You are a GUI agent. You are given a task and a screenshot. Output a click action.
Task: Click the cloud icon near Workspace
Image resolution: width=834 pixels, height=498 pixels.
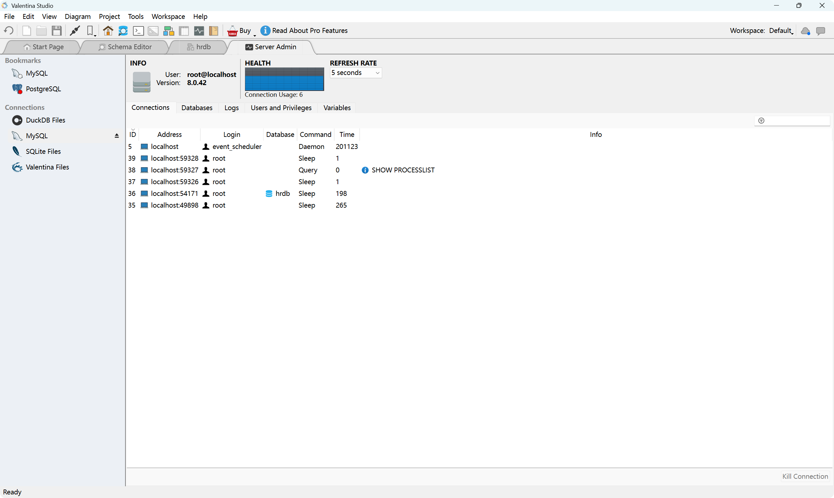[x=805, y=31]
